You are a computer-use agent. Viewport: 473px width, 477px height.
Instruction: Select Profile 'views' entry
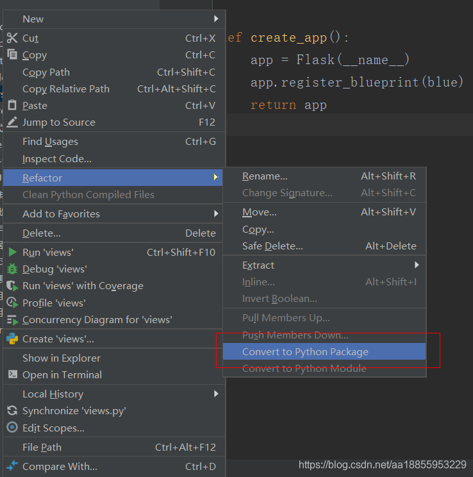[114, 303]
